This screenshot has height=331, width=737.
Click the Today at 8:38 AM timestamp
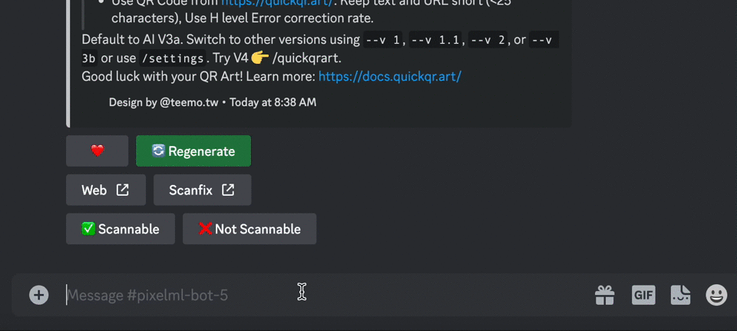point(273,102)
